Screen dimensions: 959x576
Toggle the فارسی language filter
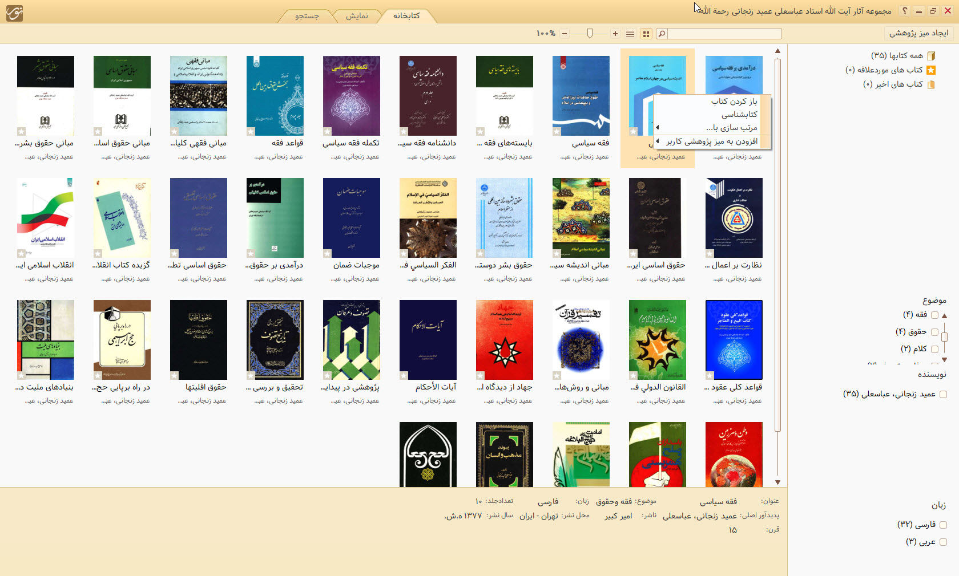943,525
